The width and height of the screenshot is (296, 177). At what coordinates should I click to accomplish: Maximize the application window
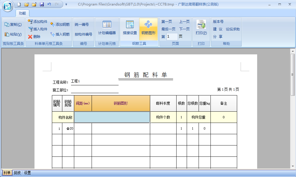click(279, 4)
